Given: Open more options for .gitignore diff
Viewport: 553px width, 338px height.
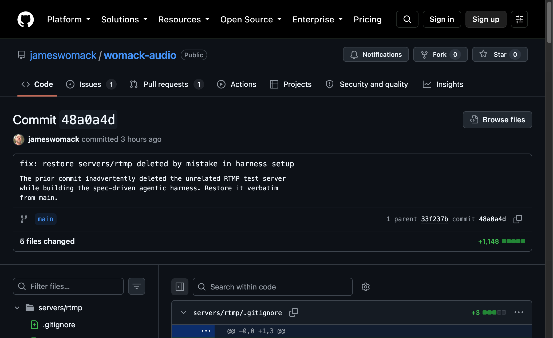Looking at the screenshot, I should click(519, 312).
